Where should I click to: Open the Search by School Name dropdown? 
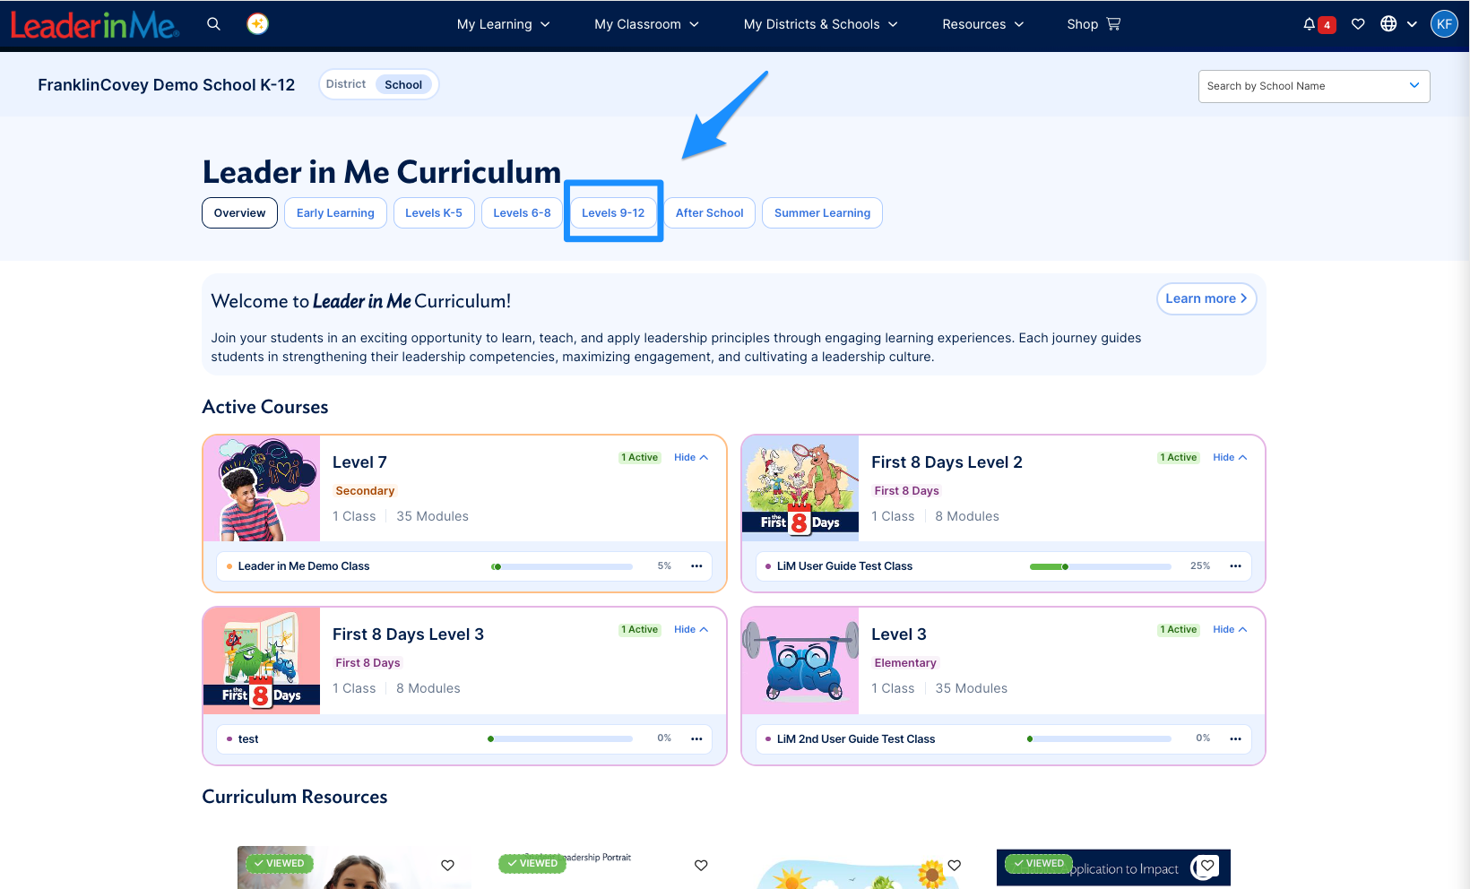pyautogui.click(x=1314, y=86)
